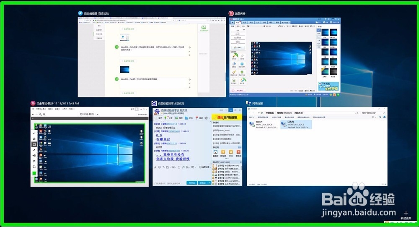Click 控制面板 breadcrumb in address bar
Image resolution: width=419 pixels, height=227 pixels.
pos(270,113)
